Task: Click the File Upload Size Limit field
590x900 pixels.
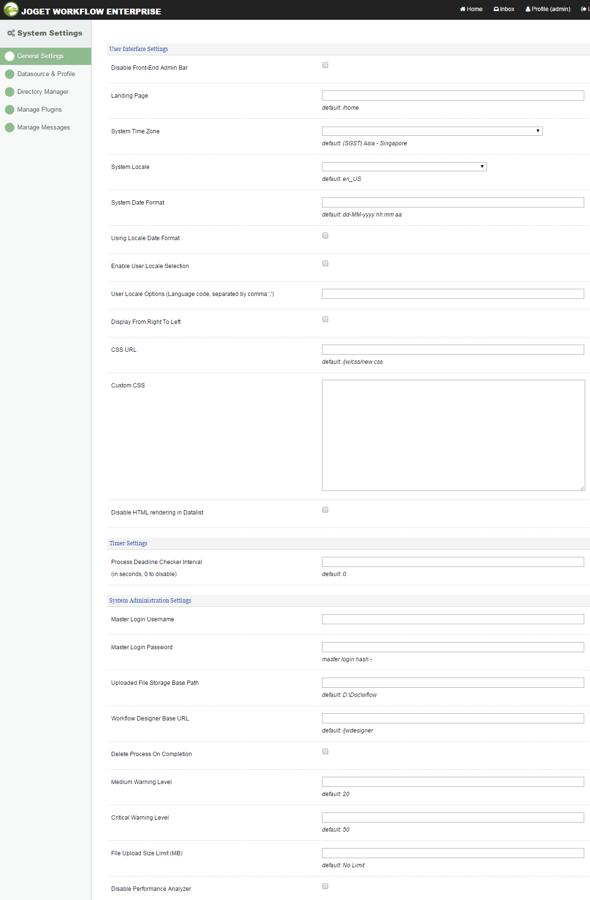Action: click(x=452, y=853)
